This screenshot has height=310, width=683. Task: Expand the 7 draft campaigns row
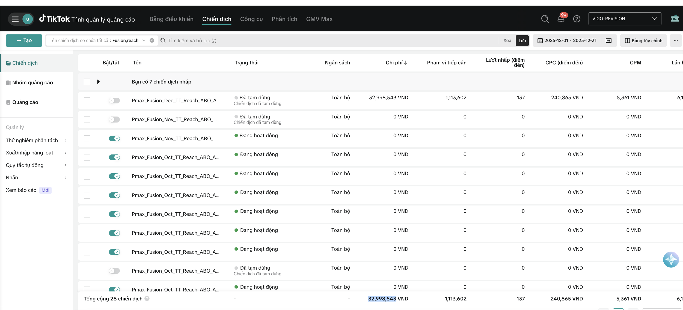coord(99,82)
